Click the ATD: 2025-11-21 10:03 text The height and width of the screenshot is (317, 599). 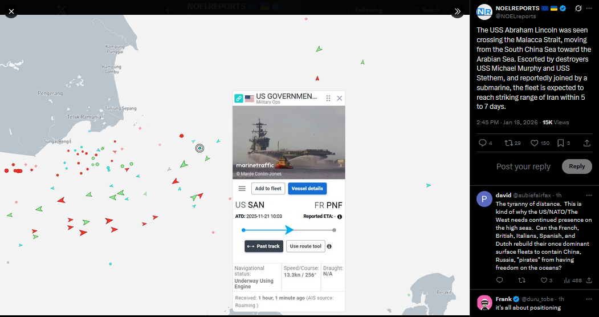[259, 216]
